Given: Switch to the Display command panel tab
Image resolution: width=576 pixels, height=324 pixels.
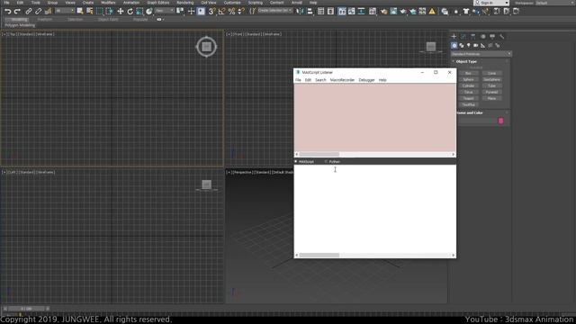Looking at the screenshot, I should [x=492, y=36].
